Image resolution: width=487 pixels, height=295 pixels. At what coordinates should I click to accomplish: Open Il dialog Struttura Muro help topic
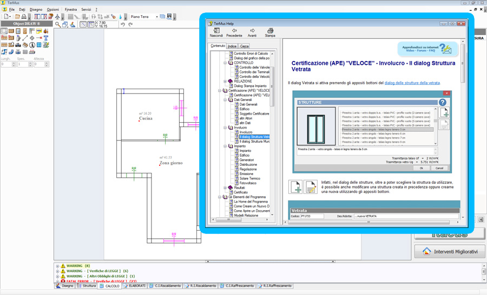point(254,142)
